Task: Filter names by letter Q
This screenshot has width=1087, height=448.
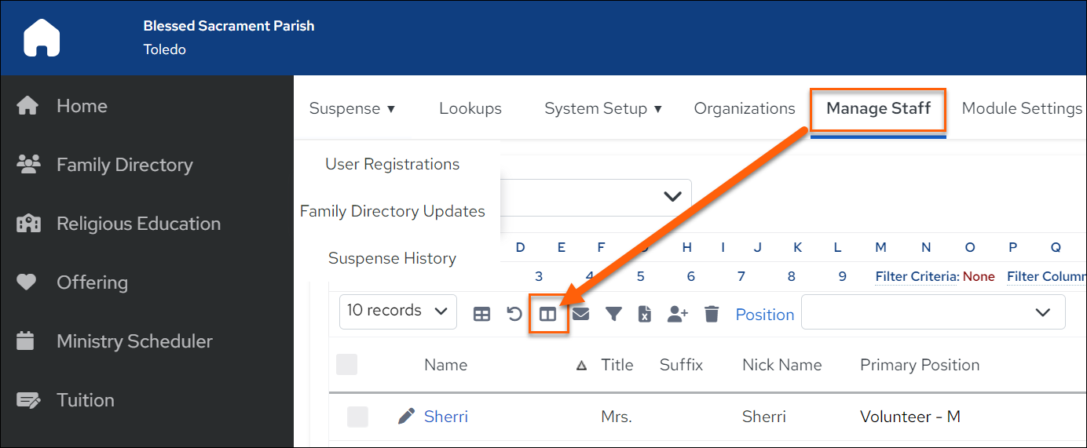Action: point(1056,247)
